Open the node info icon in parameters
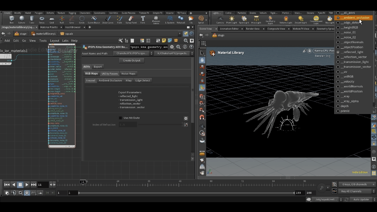The image size is (377, 212). [x=185, y=47]
